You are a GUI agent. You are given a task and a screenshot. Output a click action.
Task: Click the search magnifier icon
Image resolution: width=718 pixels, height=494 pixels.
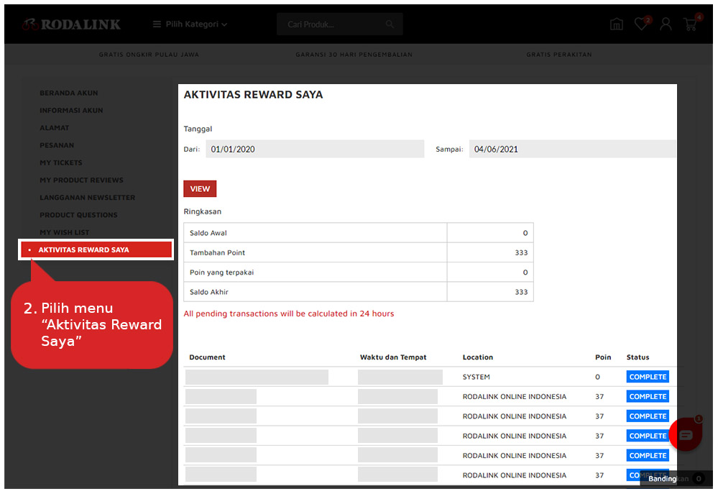(x=390, y=24)
